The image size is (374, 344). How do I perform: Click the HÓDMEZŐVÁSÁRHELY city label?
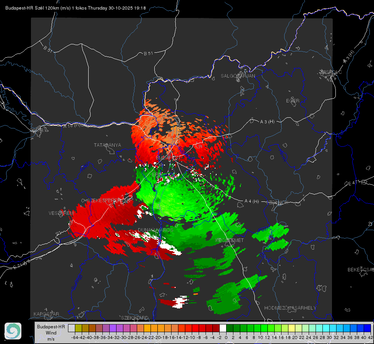[290, 308]
